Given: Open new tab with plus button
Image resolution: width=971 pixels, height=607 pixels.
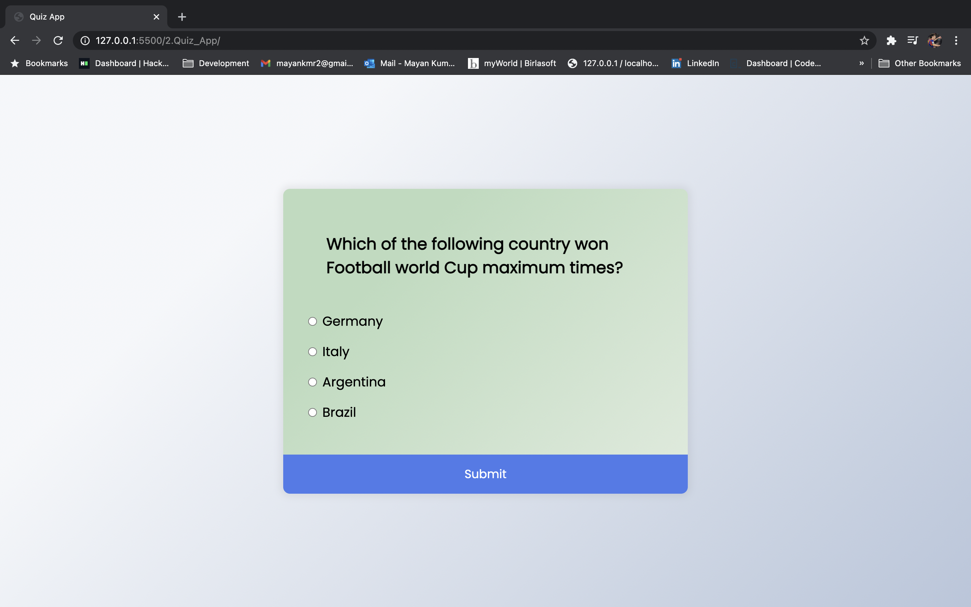Looking at the screenshot, I should pos(182,17).
